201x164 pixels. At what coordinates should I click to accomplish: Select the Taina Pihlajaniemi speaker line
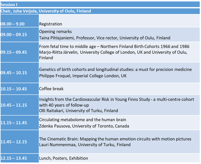coord(105,38)
